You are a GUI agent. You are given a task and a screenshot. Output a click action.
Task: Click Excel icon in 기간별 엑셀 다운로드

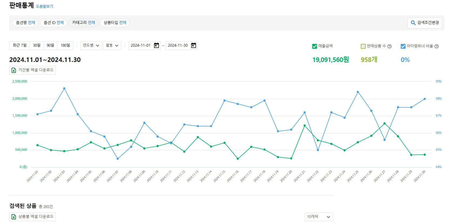pos(14,70)
